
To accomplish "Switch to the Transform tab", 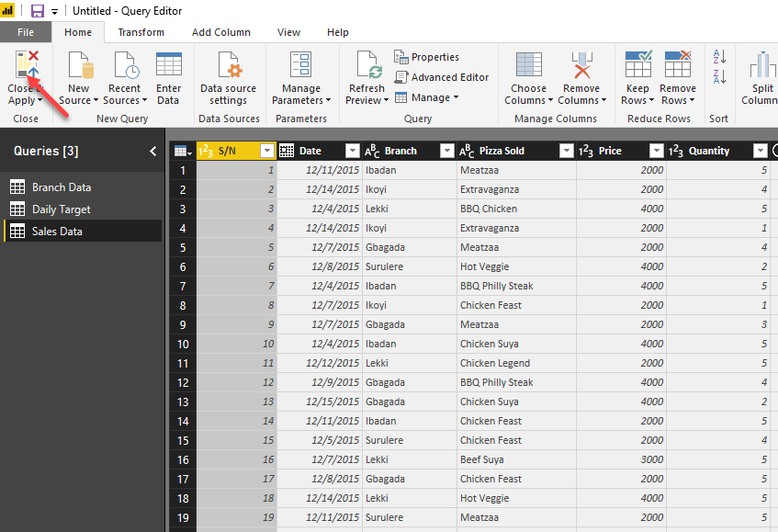I will (x=141, y=31).
